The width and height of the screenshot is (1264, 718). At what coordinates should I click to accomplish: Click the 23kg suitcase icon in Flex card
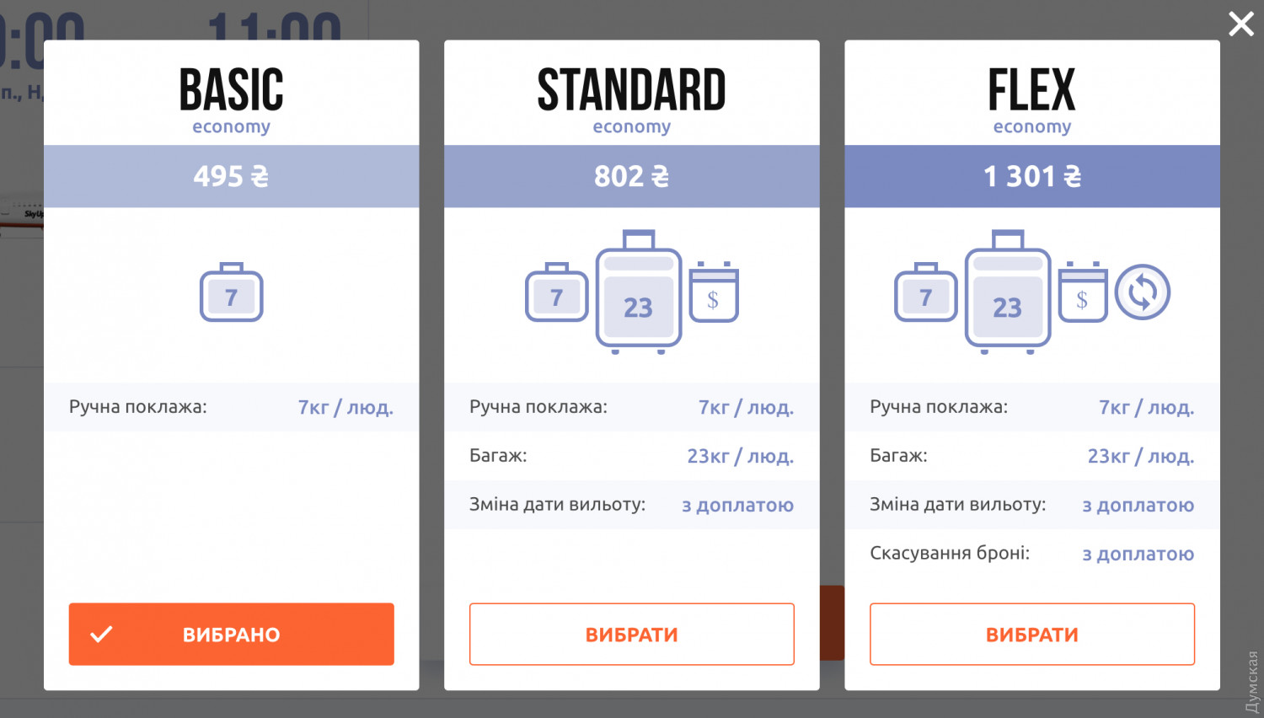(1007, 292)
